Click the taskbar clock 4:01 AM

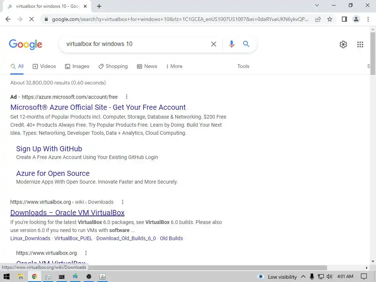point(345,276)
